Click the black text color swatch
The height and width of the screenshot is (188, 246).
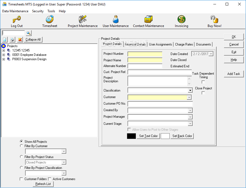pyautogui.click(x=132, y=136)
